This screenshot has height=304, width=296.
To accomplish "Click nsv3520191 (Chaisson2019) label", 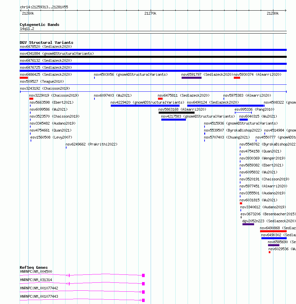I will pyautogui.click(x=264, y=179).
